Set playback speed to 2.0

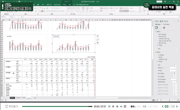(155, 106)
